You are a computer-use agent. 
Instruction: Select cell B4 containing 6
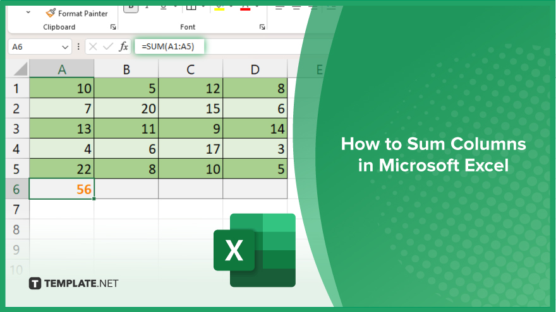pos(126,149)
